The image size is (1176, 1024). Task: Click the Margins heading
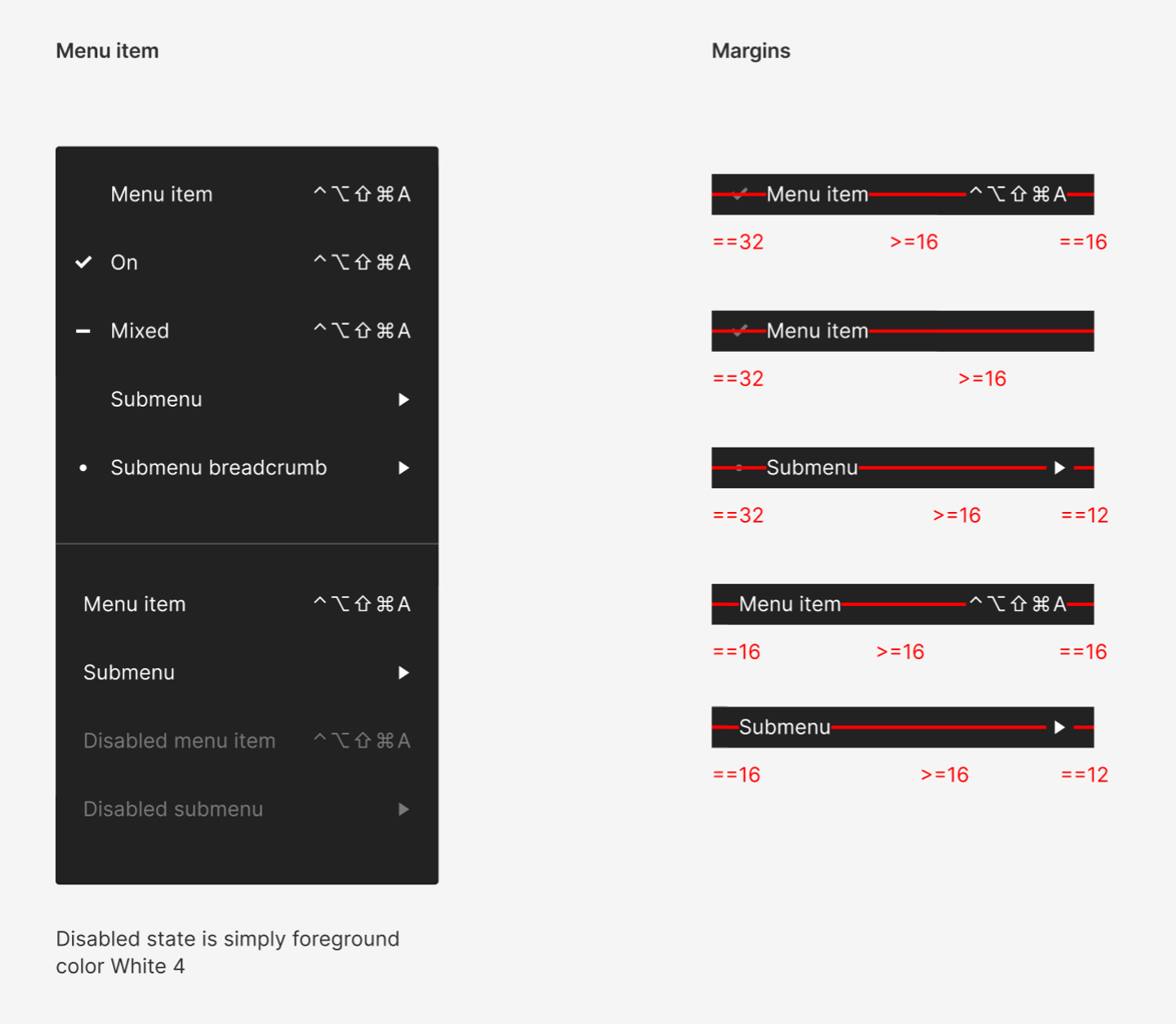pyautogui.click(x=751, y=51)
